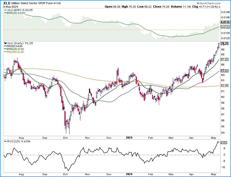Click the price axis label 56

223,120
